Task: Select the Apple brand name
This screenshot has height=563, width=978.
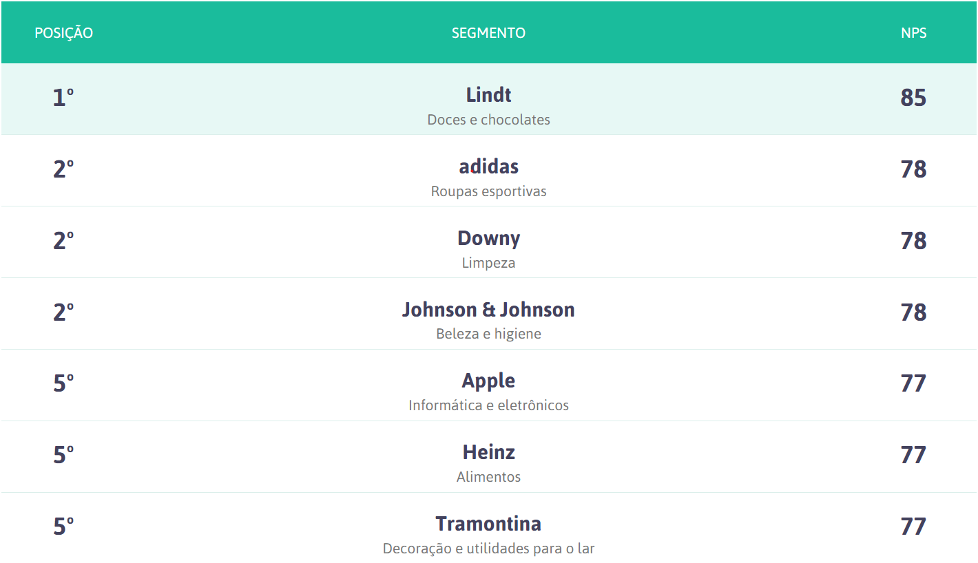Action: coord(488,381)
